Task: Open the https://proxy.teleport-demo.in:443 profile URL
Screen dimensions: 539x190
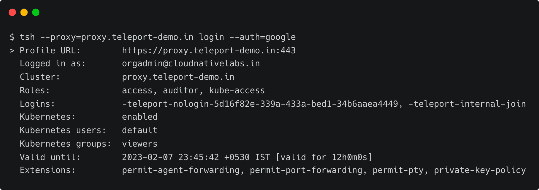Action: pos(209,51)
